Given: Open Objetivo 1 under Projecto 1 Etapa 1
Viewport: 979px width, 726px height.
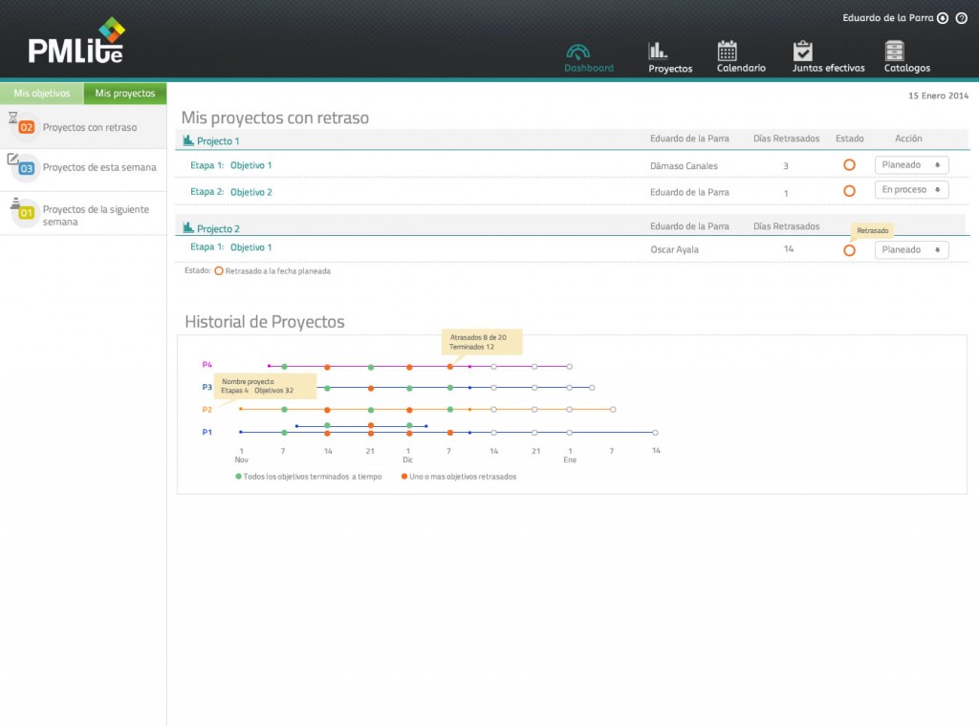Looking at the screenshot, I should [251, 165].
